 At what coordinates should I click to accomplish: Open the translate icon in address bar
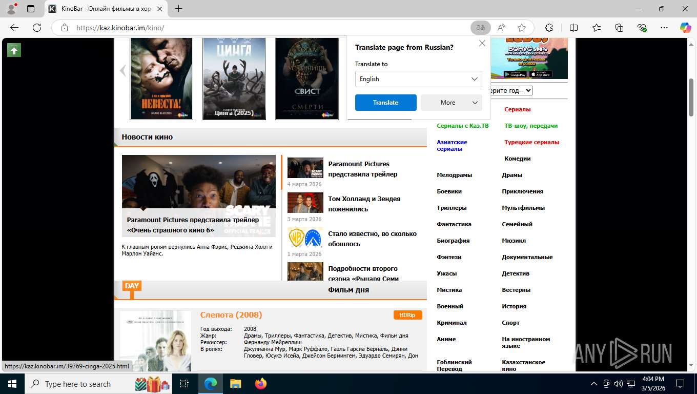[481, 28]
